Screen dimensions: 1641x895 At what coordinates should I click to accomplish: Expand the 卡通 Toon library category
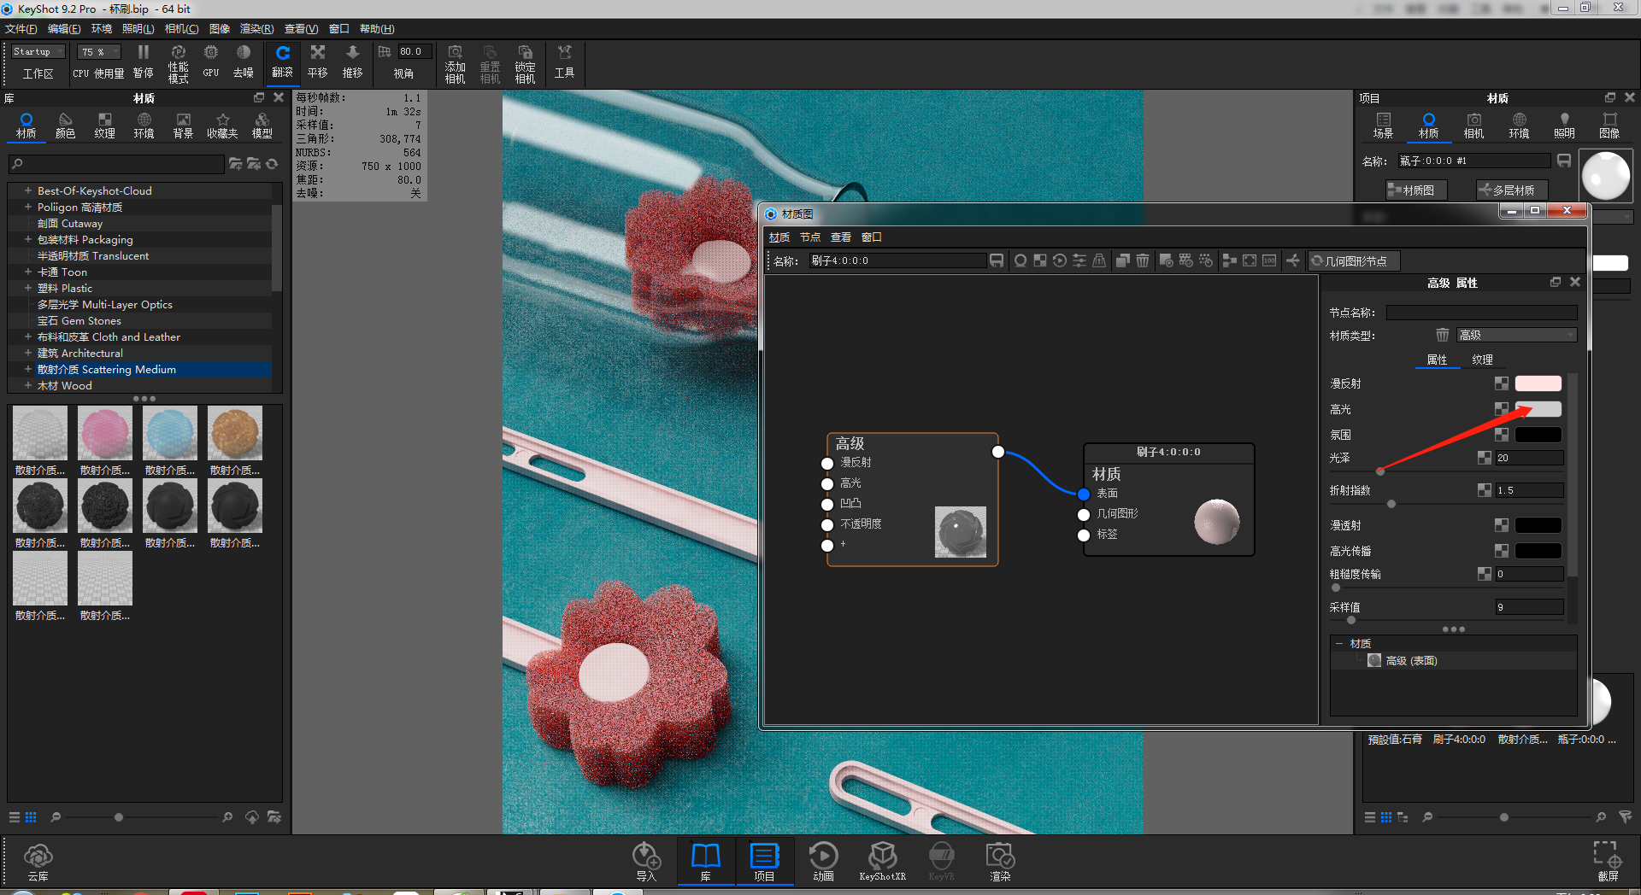click(x=27, y=272)
